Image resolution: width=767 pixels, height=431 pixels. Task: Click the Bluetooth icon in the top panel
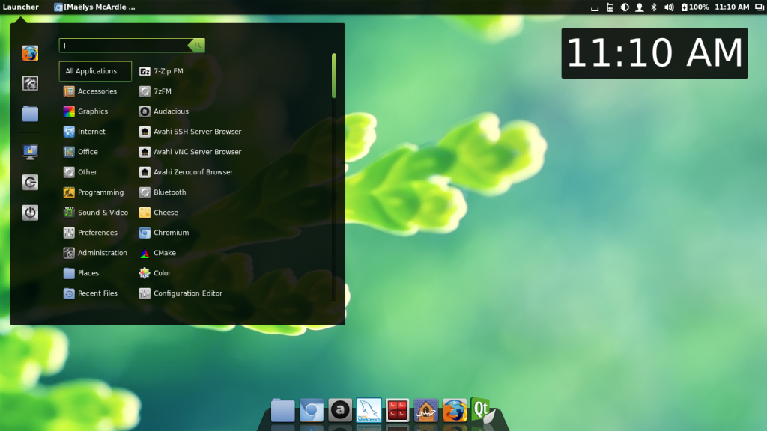[x=653, y=7]
